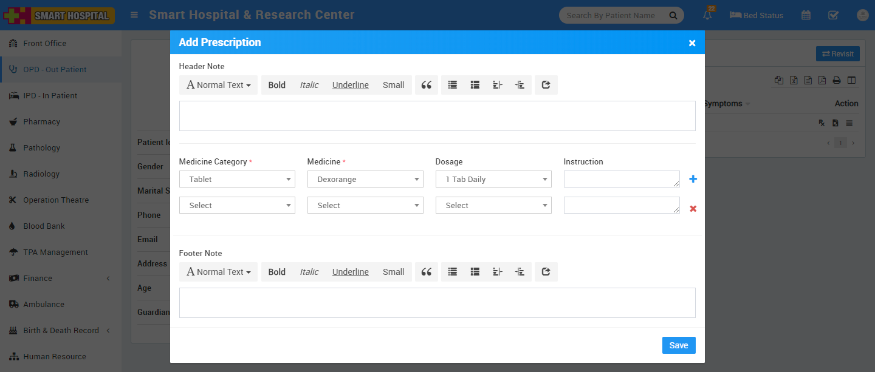Open Medicine Category dropdown showing Tablet
This screenshot has height=372, width=875.
pyautogui.click(x=237, y=179)
